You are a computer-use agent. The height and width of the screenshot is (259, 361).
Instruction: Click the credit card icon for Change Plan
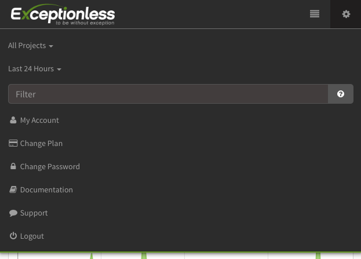point(13,144)
